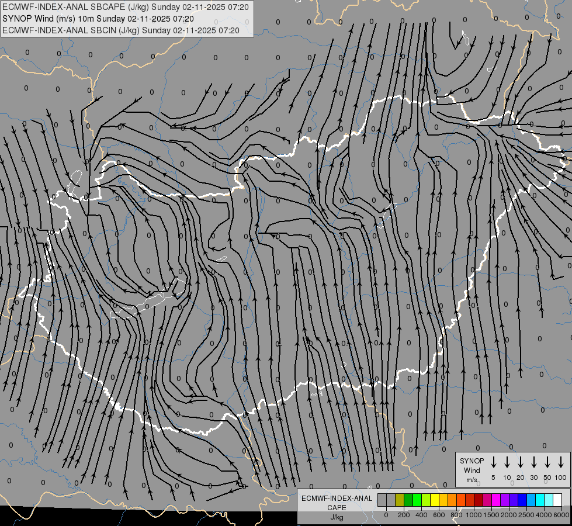Click the SYNOP Wind m/s legend label
The image size is (572, 526).
click(472, 470)
